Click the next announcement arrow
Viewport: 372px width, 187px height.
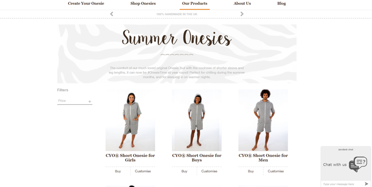tap(242, 14)
